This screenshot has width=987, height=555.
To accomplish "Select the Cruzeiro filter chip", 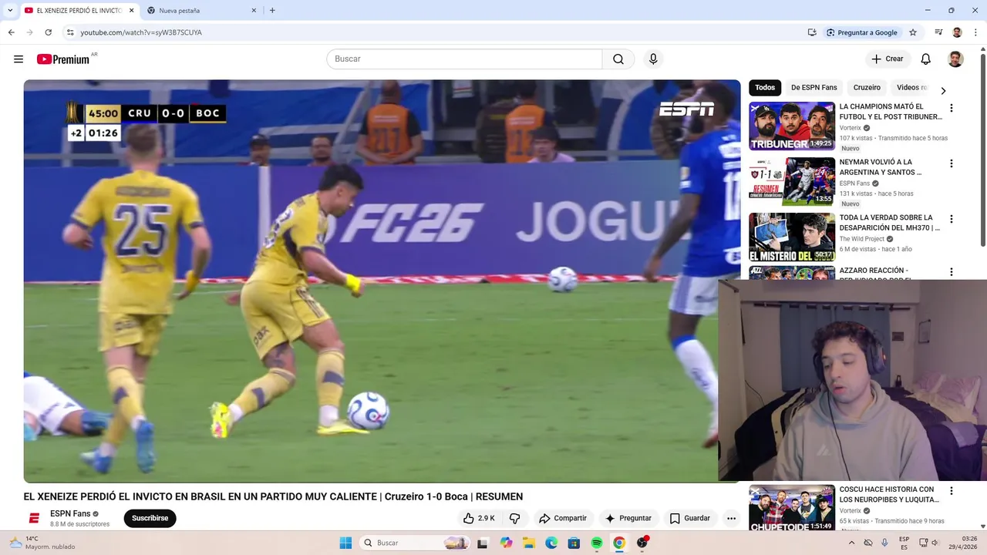I will point(867,88).
